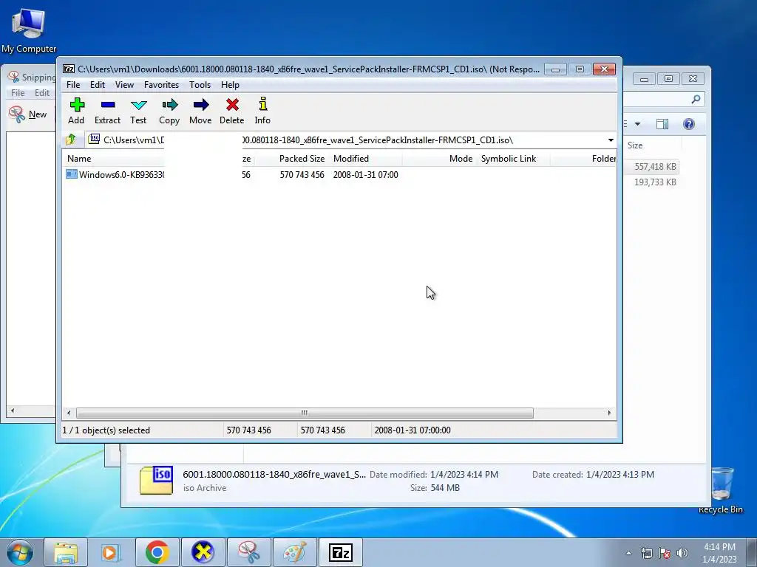Maximize the 7-Zip window
757x567 pixels.
pyautogui.click(x=580, y=69)
